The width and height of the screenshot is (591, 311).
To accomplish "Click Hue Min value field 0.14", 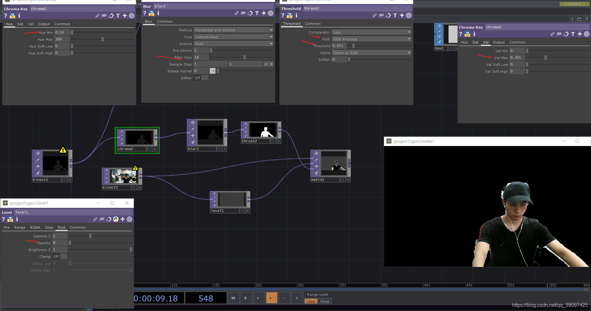I will coord(62,32).
